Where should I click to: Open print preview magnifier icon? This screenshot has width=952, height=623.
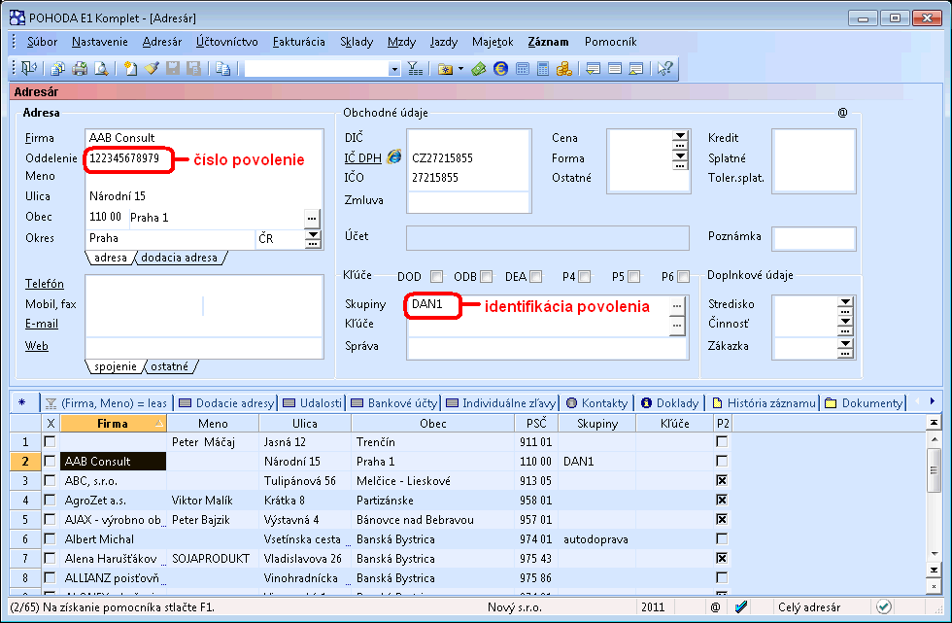[x=101, y=69]
